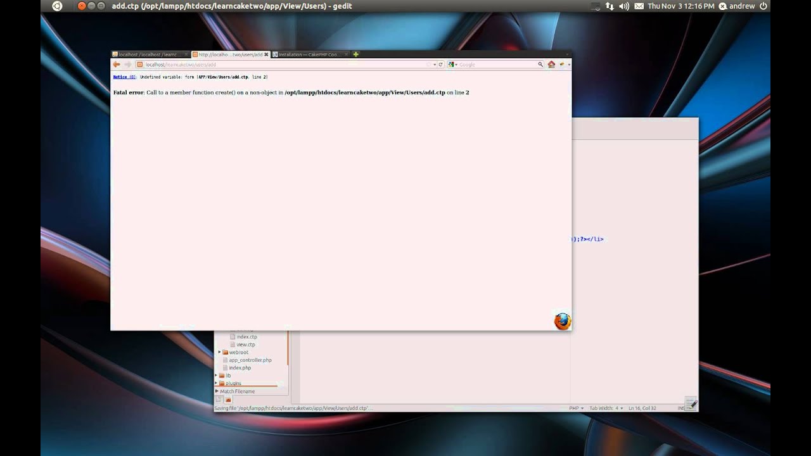Open a new Firefox tab with plus button

355,54
